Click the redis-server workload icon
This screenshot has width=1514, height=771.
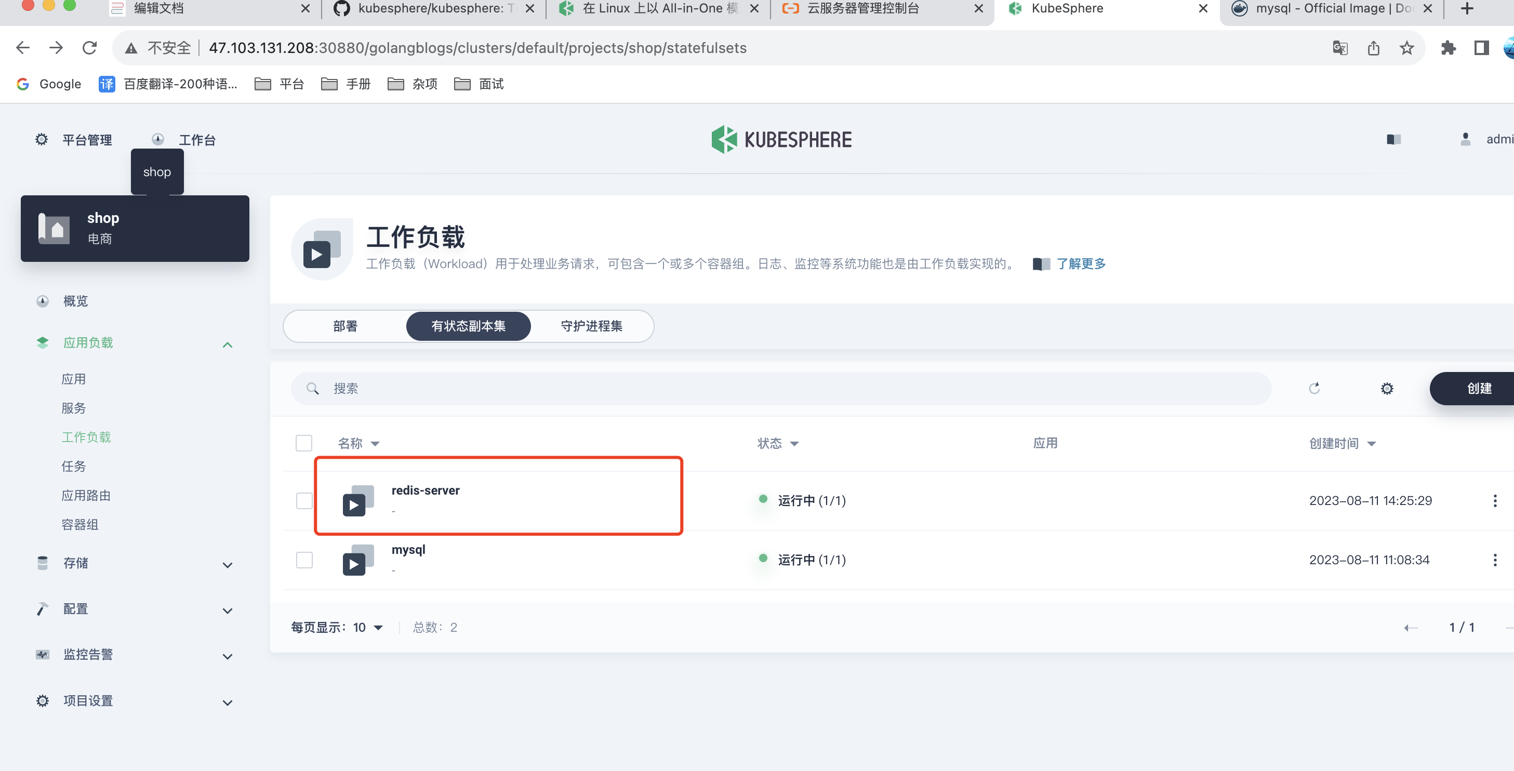pyautogui.click(x=358, y=501)
